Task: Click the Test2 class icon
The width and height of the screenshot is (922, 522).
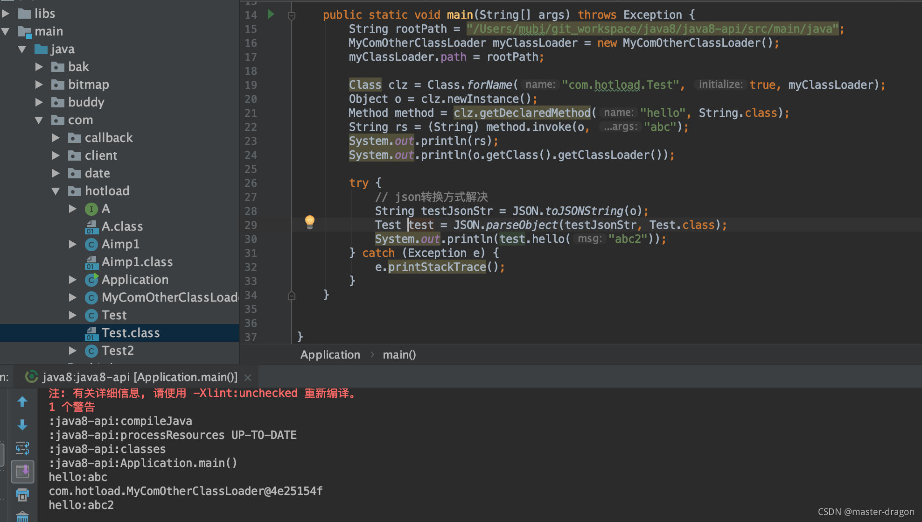Action: coord(91,351)
